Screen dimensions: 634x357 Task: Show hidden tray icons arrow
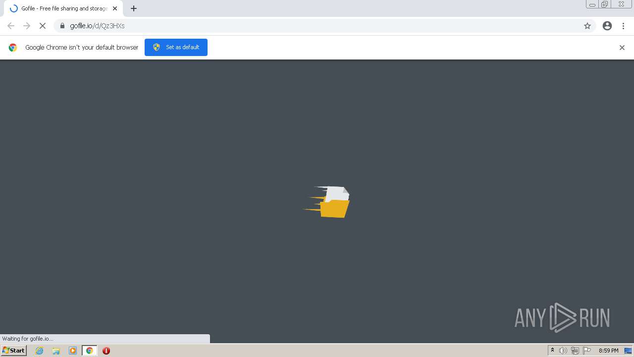point(552,351)
